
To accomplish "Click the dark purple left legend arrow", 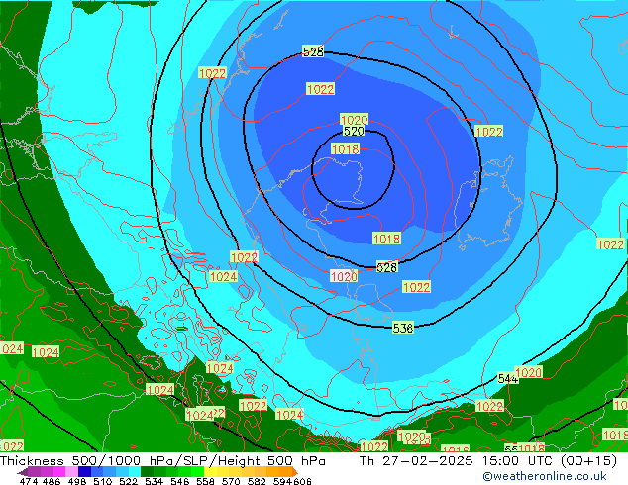I will 23,472.
